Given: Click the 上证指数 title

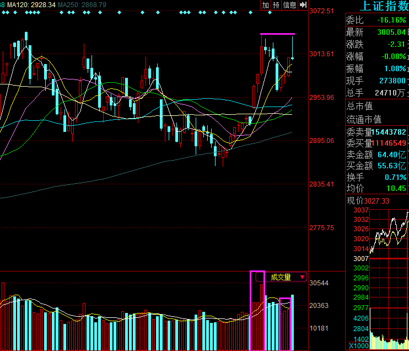Looking at the screenshot, I should (384, 6).
